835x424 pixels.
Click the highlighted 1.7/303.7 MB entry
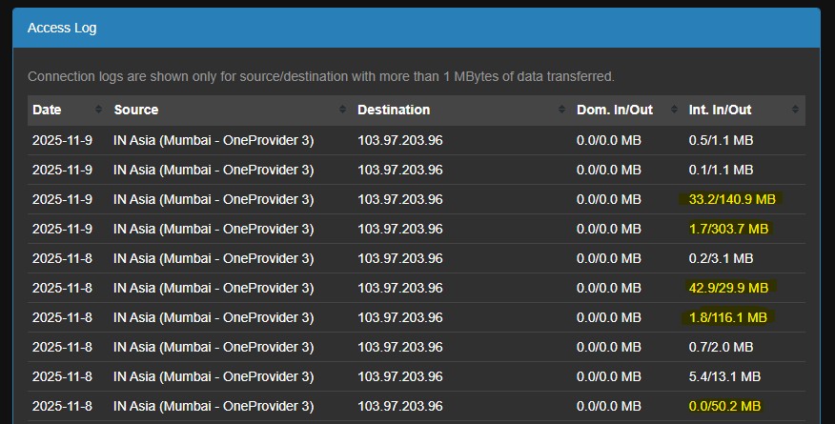pyautogui.click(x=728, y=230)
